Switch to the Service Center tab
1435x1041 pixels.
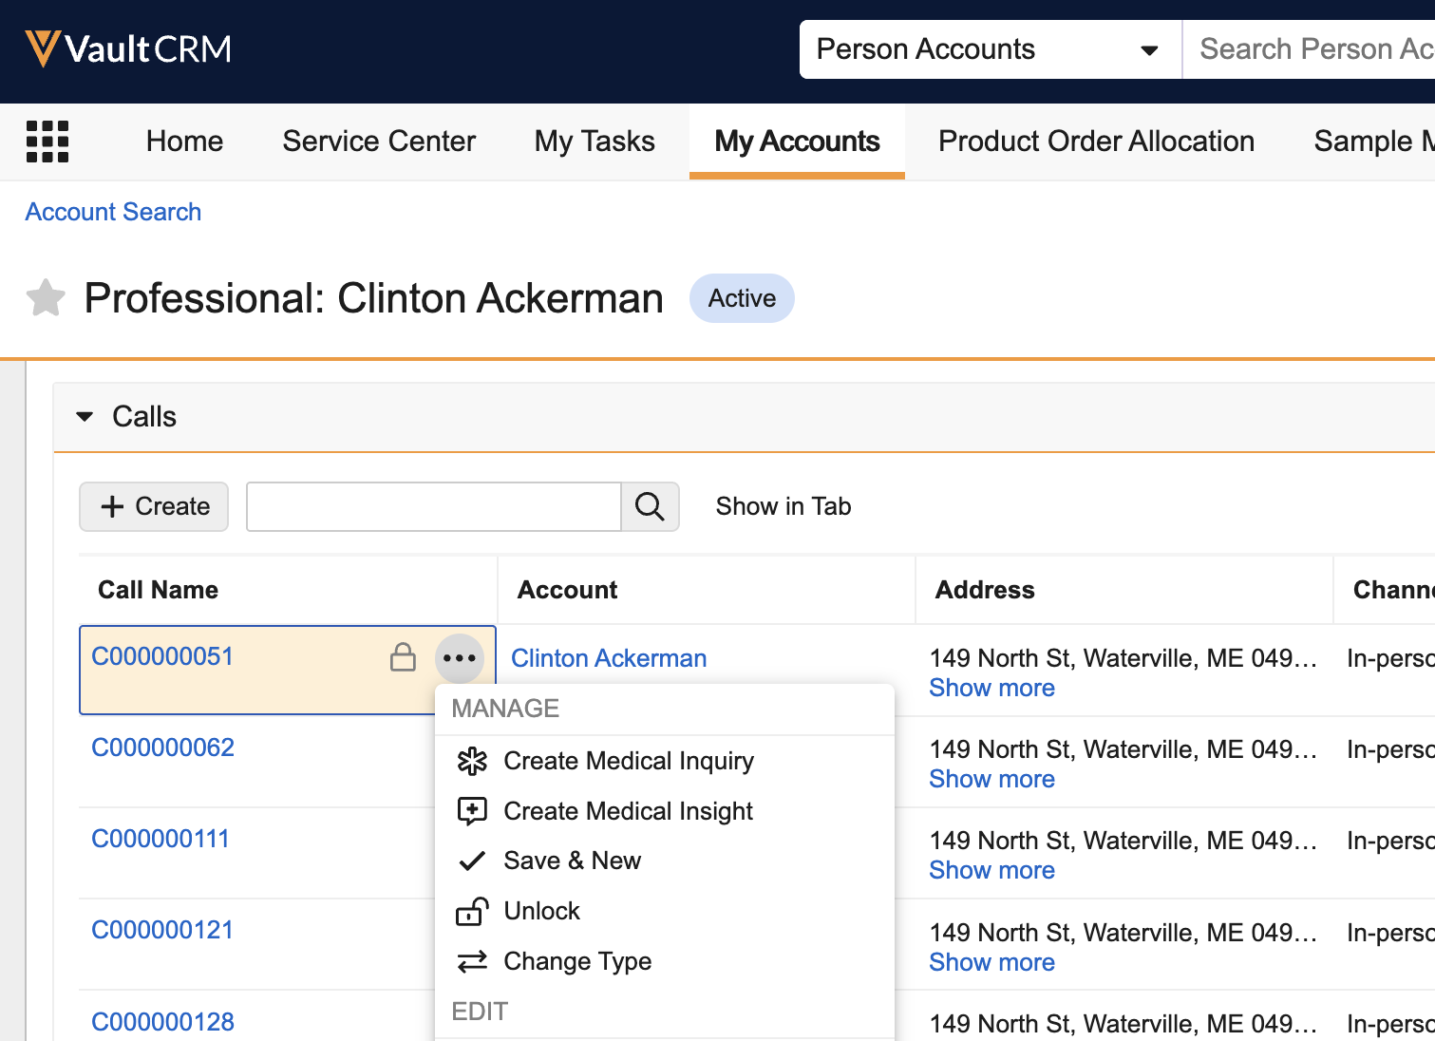[x=378, y=141]
